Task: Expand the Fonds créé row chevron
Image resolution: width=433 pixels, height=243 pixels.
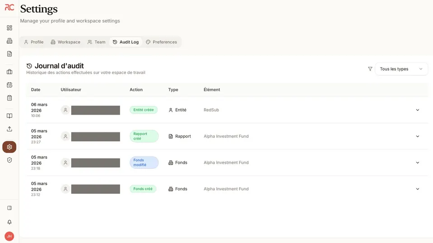Action: pos(418,189)
